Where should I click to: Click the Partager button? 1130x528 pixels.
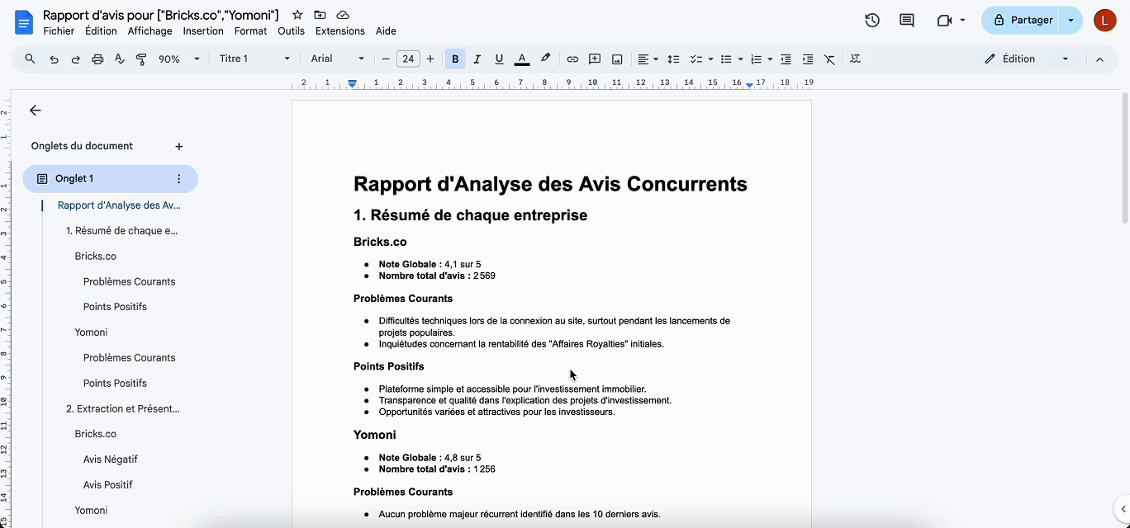click(x=1021, y=21)
